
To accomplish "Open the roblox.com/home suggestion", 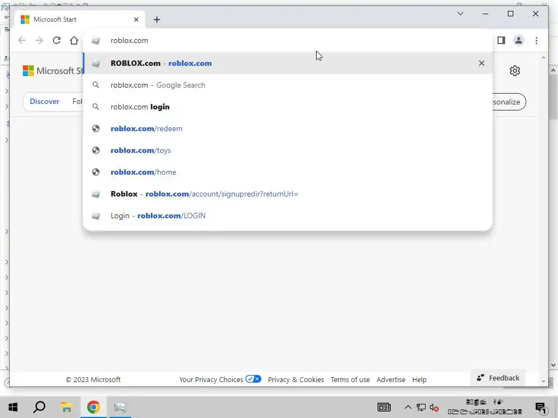I will [x=288, y=172].
